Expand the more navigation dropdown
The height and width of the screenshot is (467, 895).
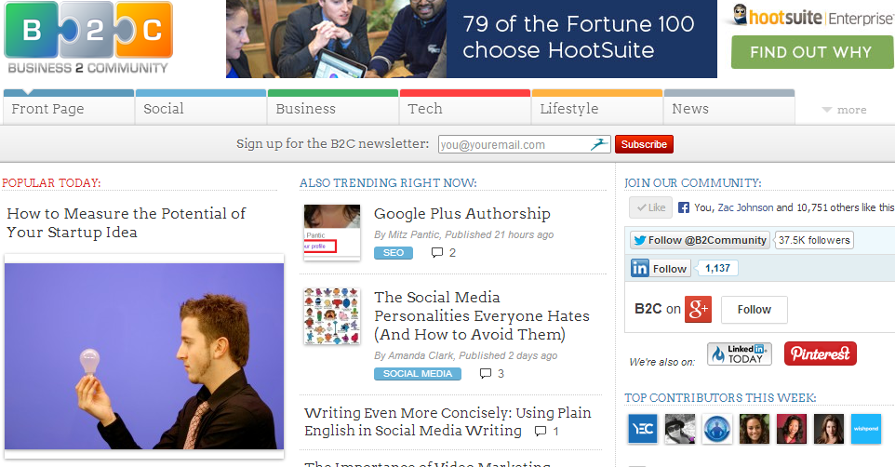pos(844,110)
